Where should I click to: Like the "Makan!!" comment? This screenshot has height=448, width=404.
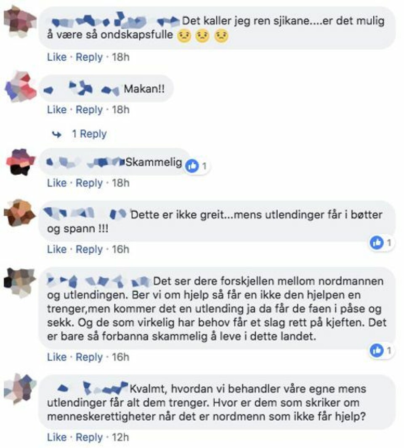(x=56, y=110)
